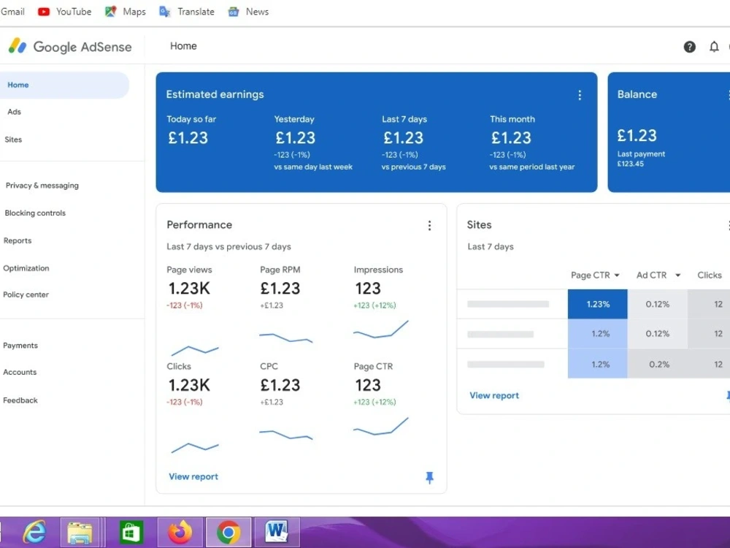Image resolution: width=730 pixels, height=548 pixels.
Task: Expand the Ad CTR column dropdown
Action: tap(678, 275)
